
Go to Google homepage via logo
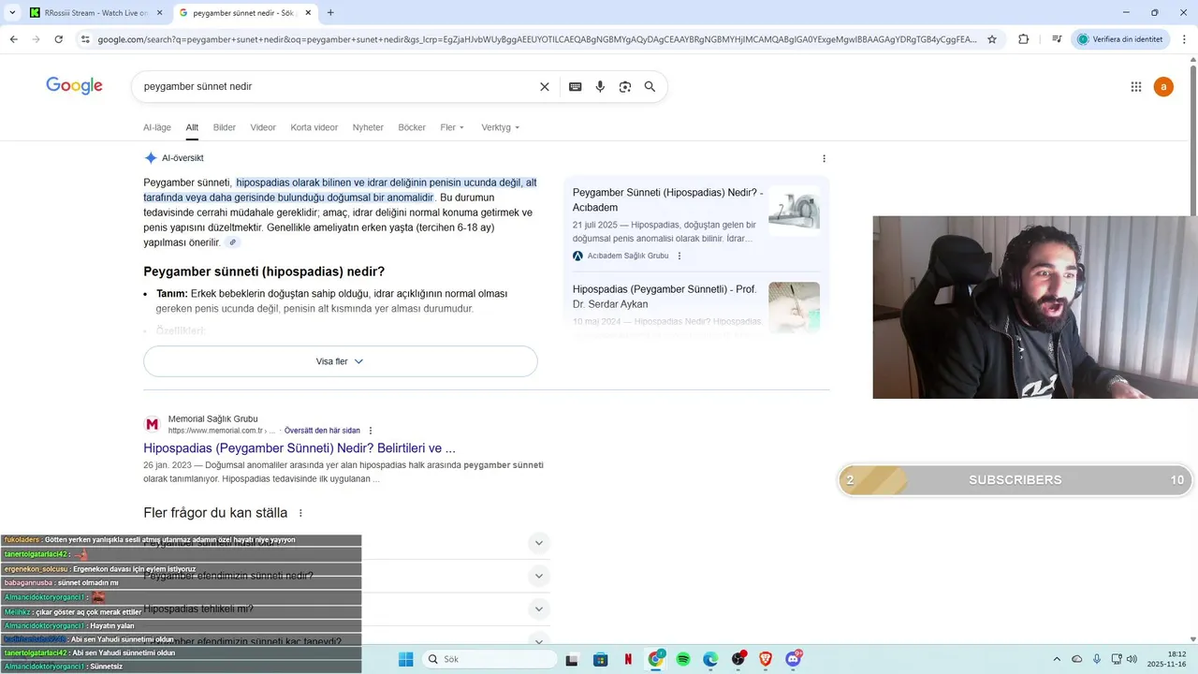[x=74, y=86]
